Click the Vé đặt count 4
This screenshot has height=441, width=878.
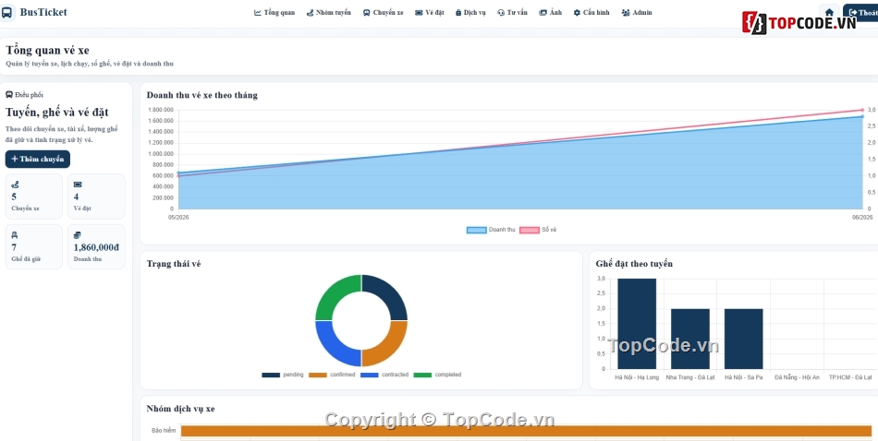pos(76,197)
